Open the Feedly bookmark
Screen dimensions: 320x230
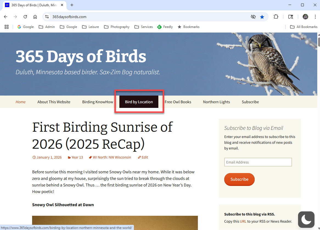tap(165, 27)
